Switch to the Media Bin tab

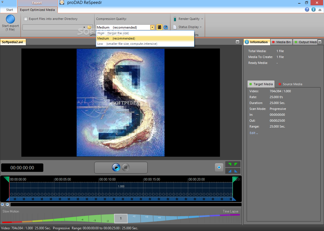coord(281,42)
